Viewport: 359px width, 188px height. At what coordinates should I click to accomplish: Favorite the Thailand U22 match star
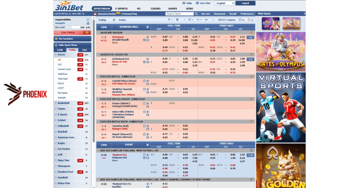pyautogui.click(x=148, y=155)
